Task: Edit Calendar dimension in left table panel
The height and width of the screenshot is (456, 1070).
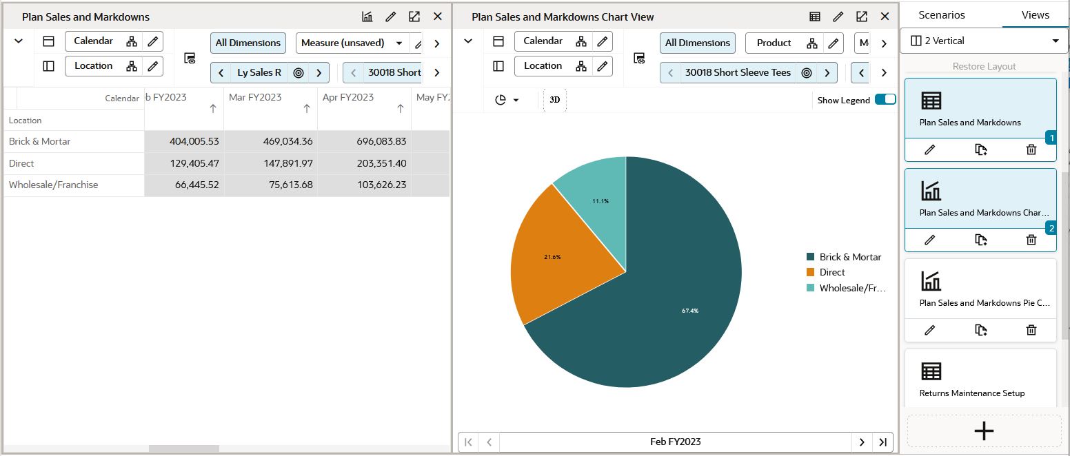Action: pyautogui.click(x=153, y=41)
